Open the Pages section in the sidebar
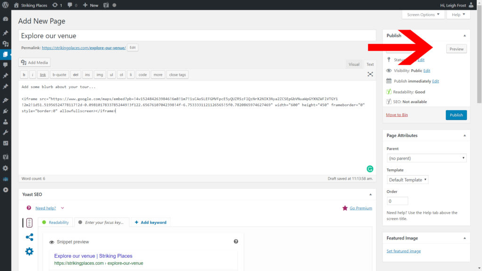 click(x=6, y=55)
